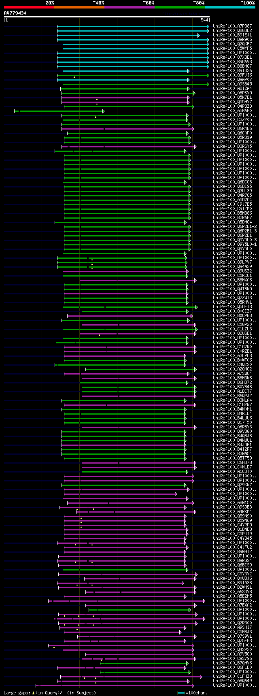Select the UniRef100_B9IA38 label
This screenshot has width=259, height=696.
232,583
